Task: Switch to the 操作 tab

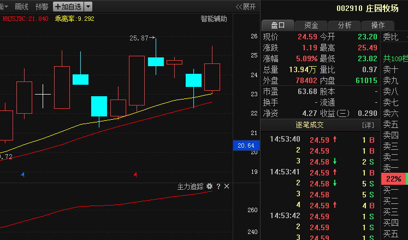Action: (x=378, y=25)
